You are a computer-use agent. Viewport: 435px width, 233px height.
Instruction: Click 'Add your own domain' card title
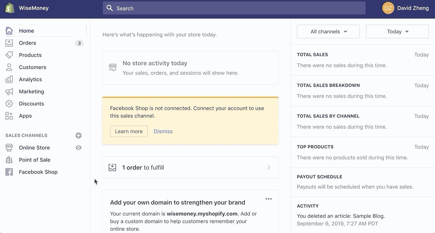(x=178, y=203)
